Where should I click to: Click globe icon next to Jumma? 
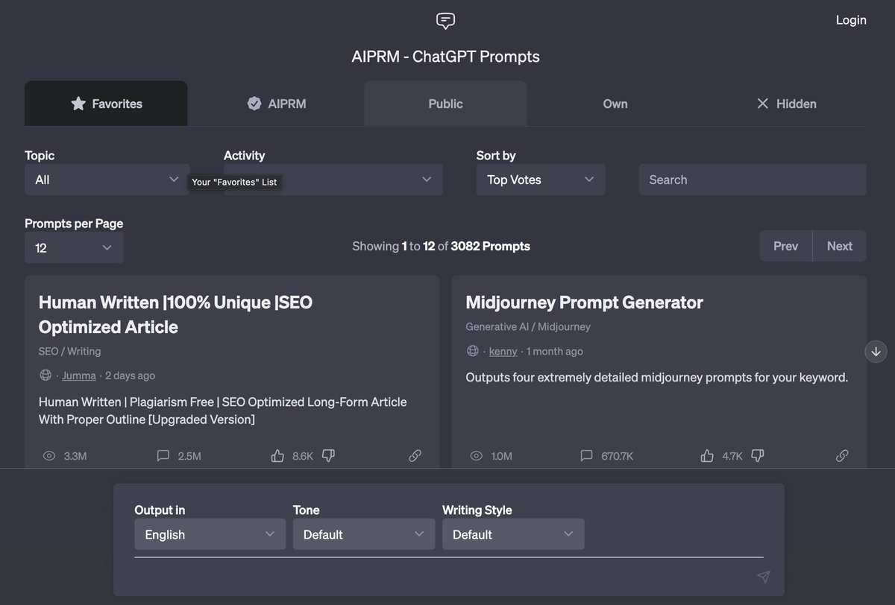45,375
